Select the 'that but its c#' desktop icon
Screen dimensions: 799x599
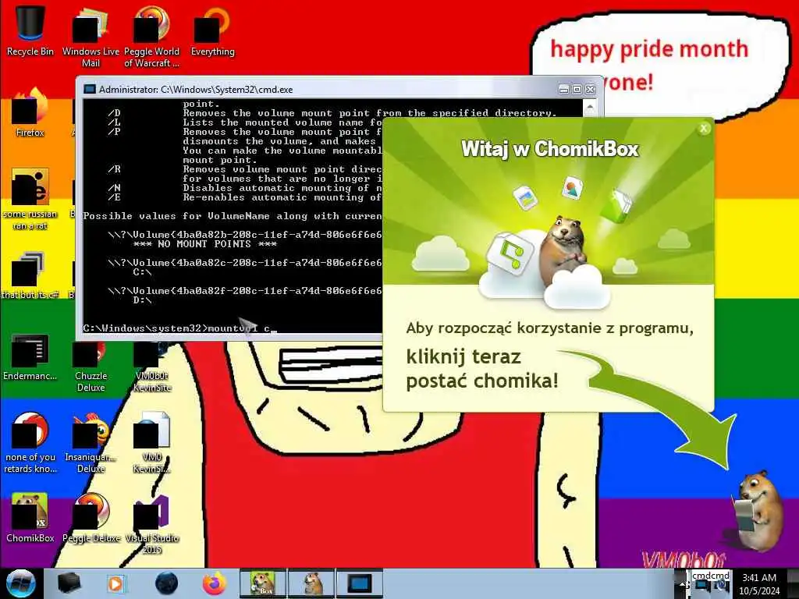[30, 275]
